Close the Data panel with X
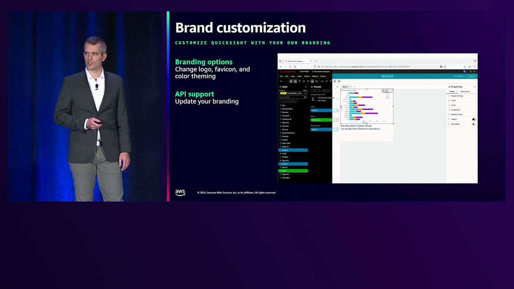Image resolution: width=514 pixels, height=289 pixels. pos(306,87)
